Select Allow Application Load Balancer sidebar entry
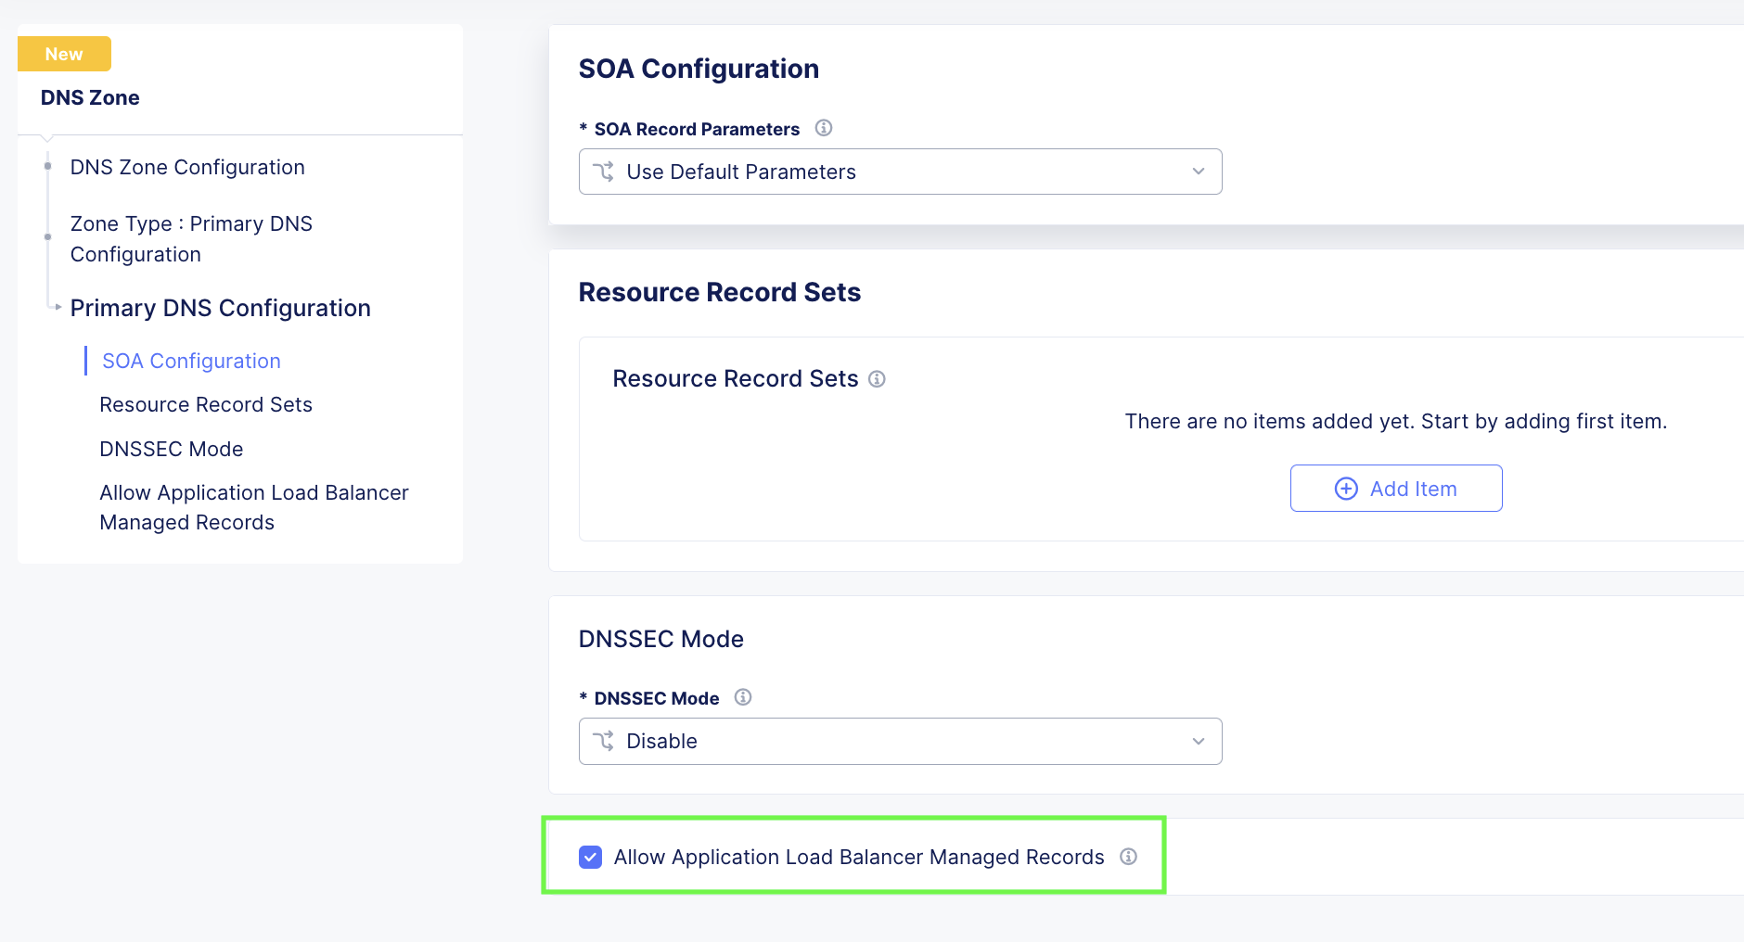This screenshot has width=1744, height=942. (x=254, y=507)
